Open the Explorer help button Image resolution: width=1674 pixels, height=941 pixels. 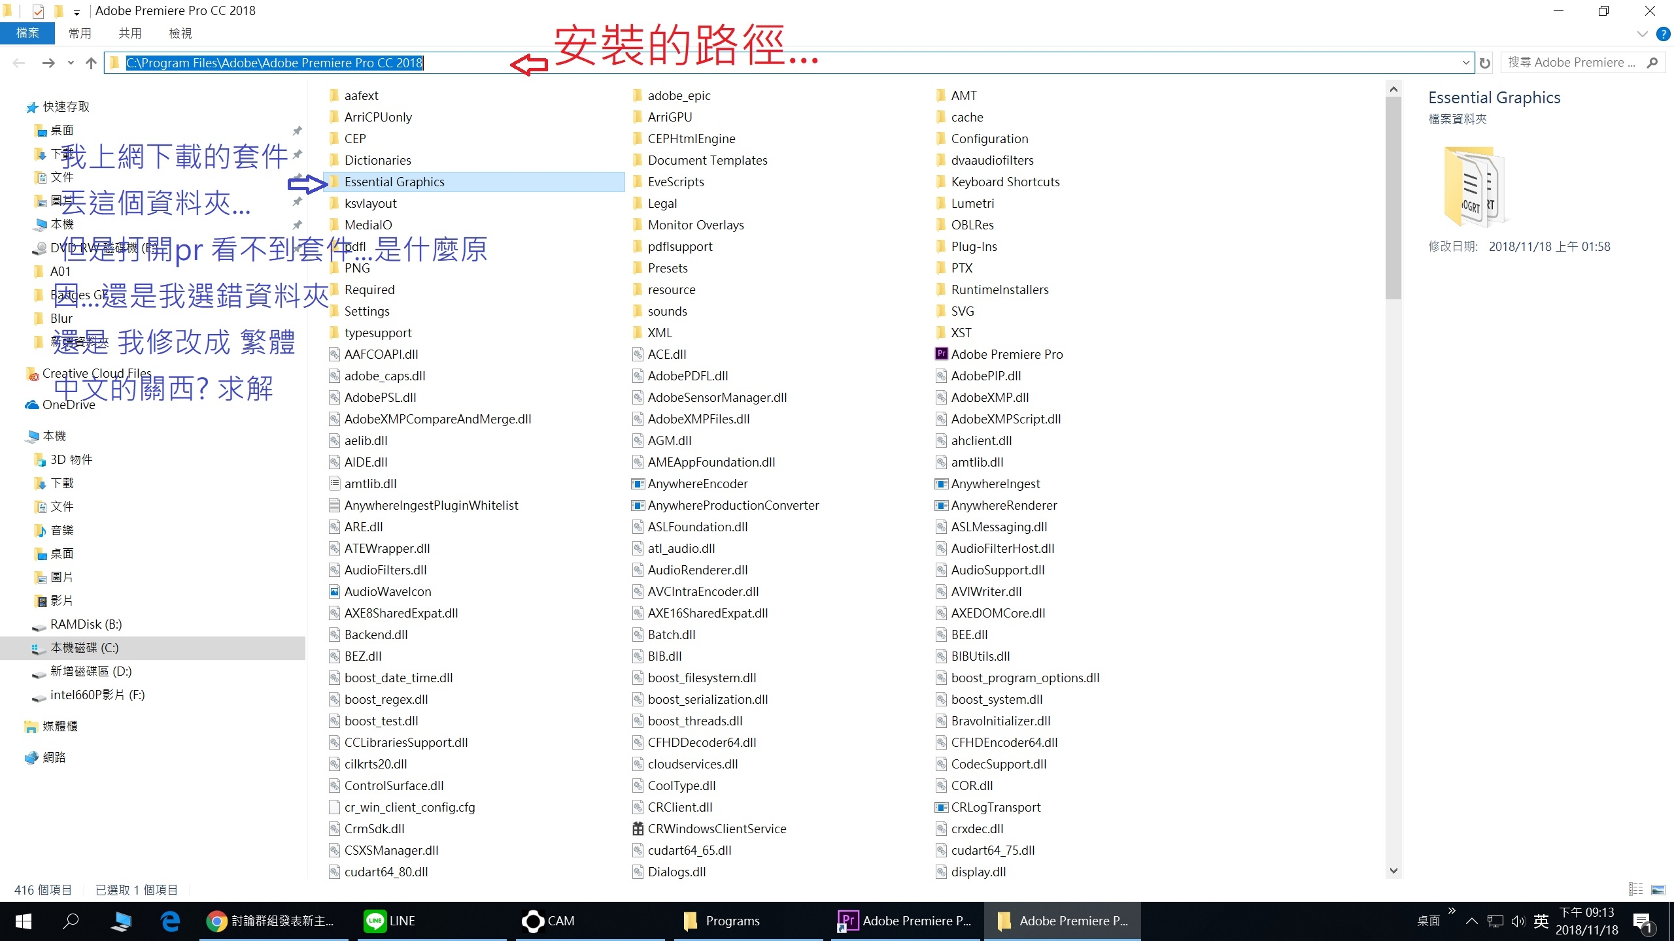tap(1663, 33)
